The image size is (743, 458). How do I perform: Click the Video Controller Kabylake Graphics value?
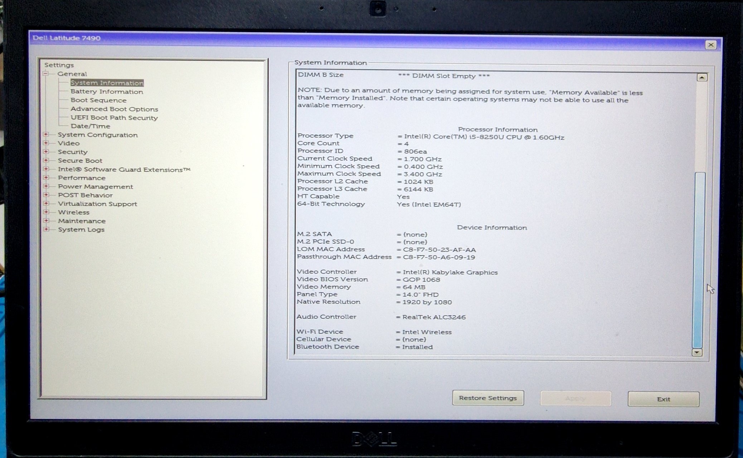point(450,272)
